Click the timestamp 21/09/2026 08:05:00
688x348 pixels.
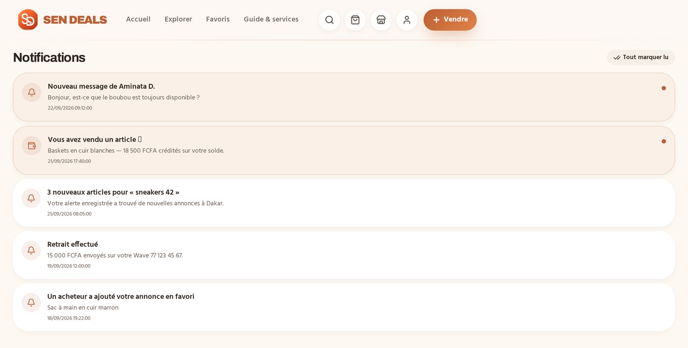pos(69,214)
